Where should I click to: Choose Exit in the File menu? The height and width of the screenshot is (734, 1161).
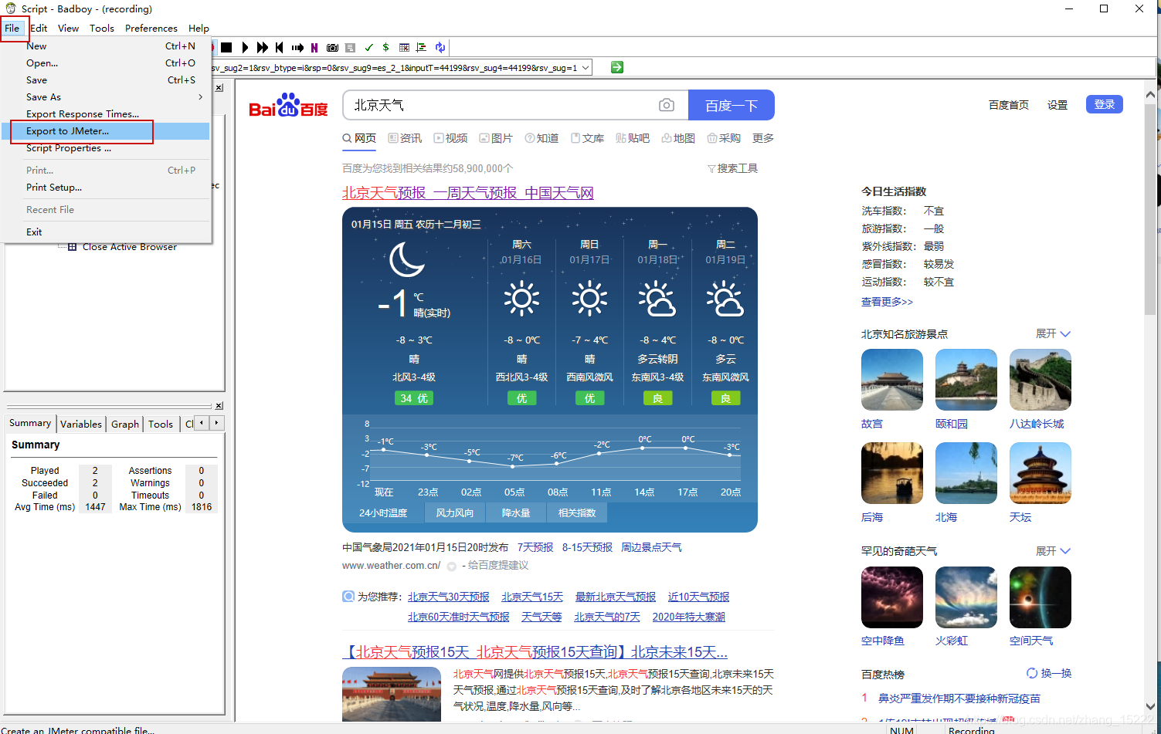(107, 232)
